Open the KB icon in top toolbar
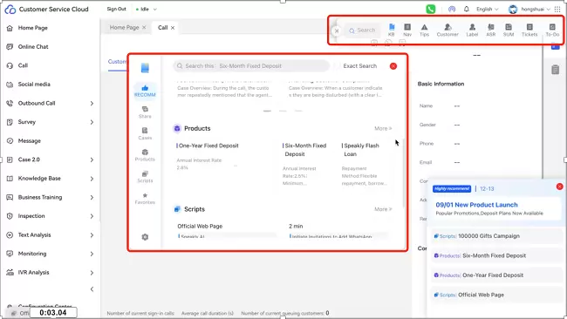 point(392,30)
